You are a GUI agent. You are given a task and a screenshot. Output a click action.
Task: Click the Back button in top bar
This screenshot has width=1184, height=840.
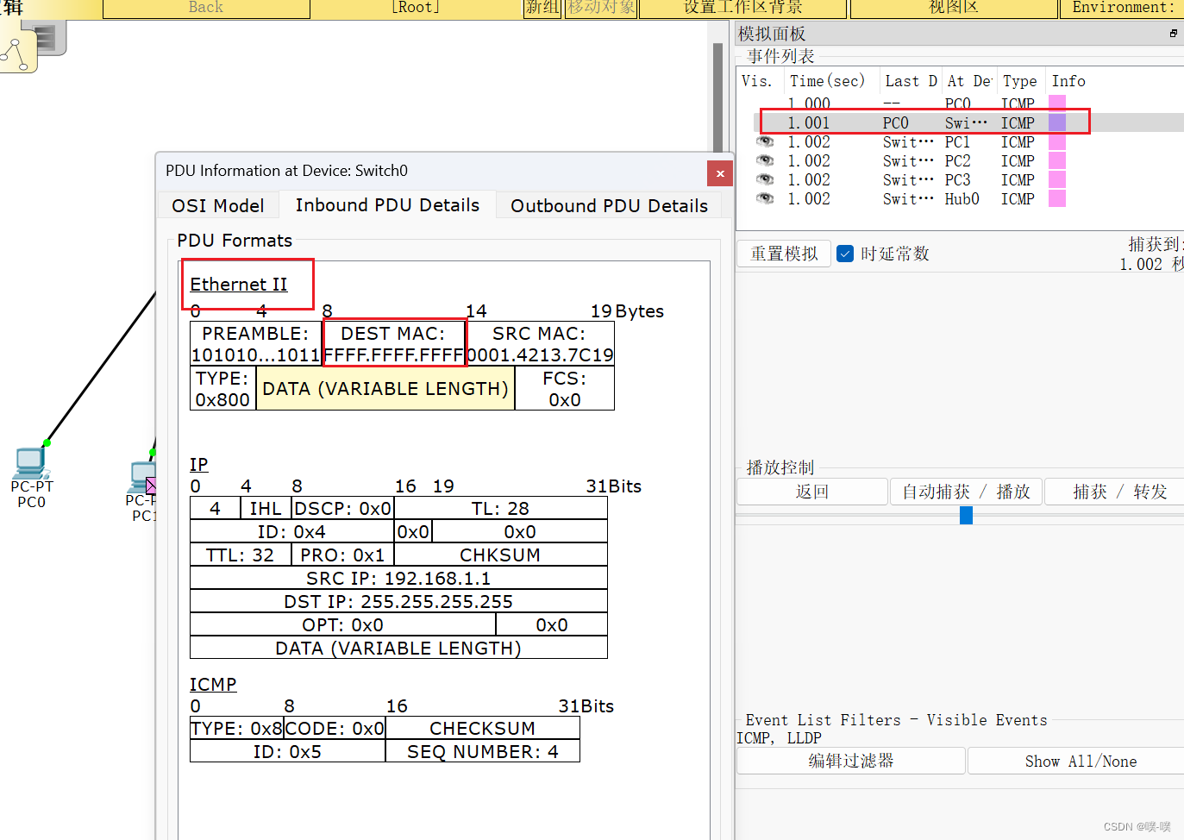(x=206, y=8)
